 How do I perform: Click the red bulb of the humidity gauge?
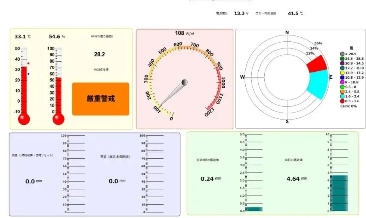(x=58, y=119)
